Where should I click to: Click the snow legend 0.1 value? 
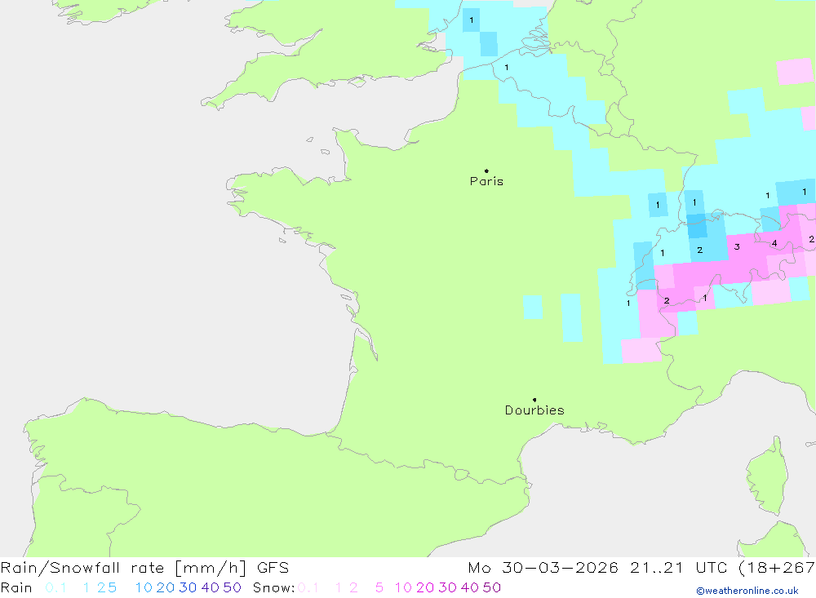(x=308, y=587)
